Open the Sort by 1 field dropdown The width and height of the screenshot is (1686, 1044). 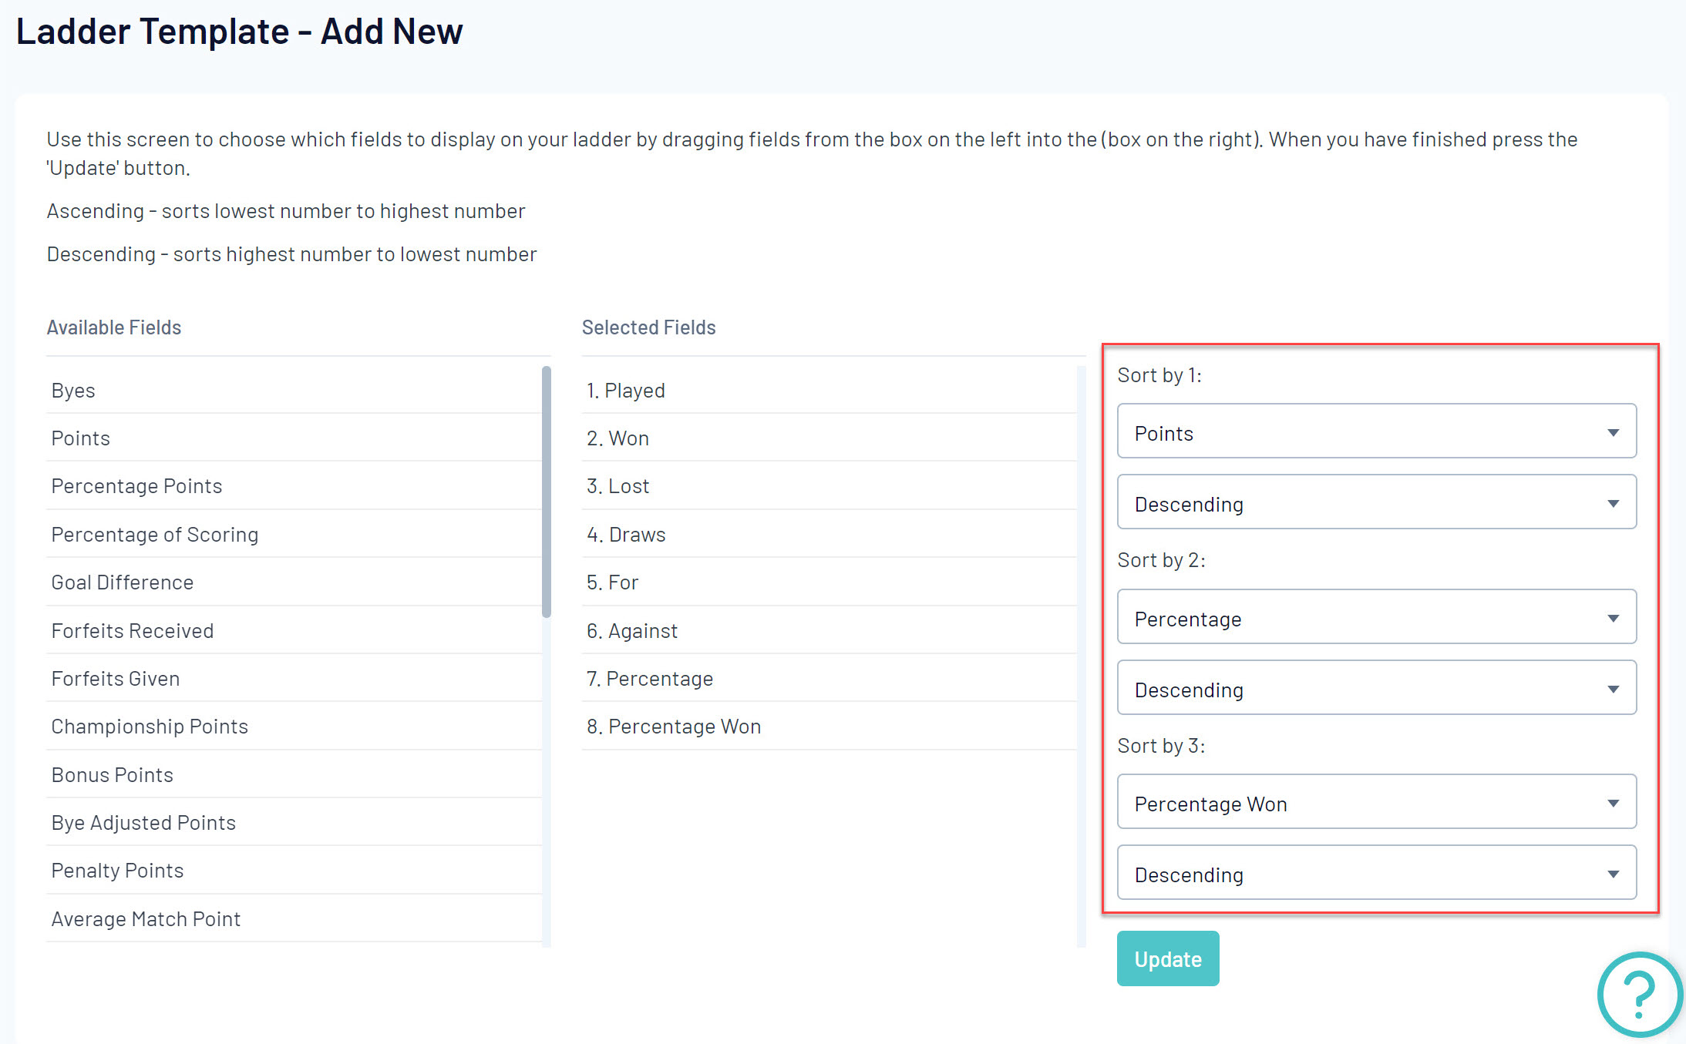click(x=1376, y=431)
